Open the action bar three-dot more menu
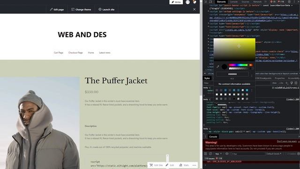The image size is (300, 169). pos(195,165)
